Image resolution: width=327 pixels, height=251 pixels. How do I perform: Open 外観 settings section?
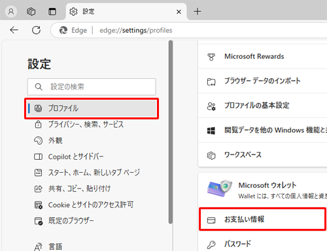click(x=92, y=141)
